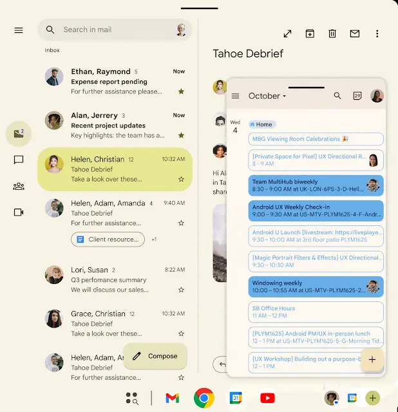Click the delete trash icon

coord(332,33)
